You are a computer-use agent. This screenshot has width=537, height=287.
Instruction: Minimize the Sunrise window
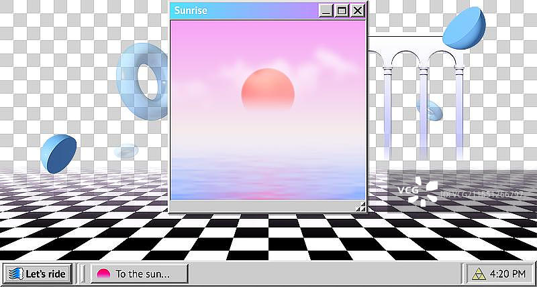[326, 11]
